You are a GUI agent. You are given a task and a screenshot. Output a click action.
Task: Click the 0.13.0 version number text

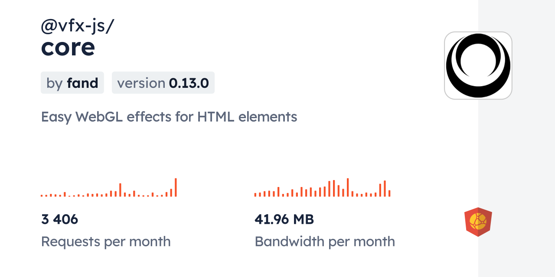[x=189, y=83]
